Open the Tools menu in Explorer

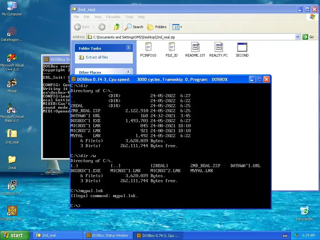129,17
